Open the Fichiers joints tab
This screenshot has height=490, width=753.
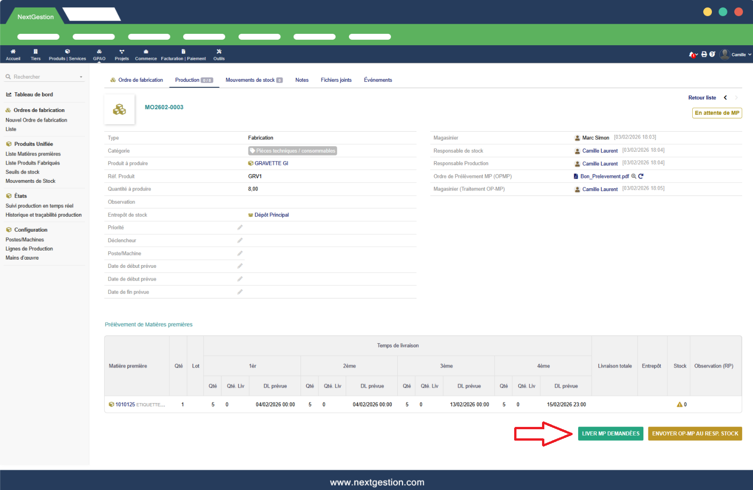click(336, 80)
